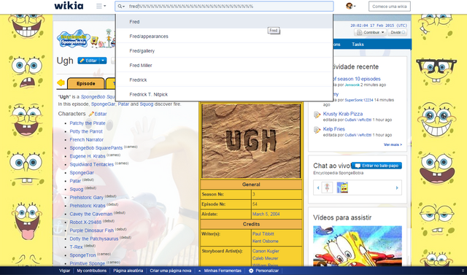
Task: Switch to the Episode tab
Action: point(86,84)
